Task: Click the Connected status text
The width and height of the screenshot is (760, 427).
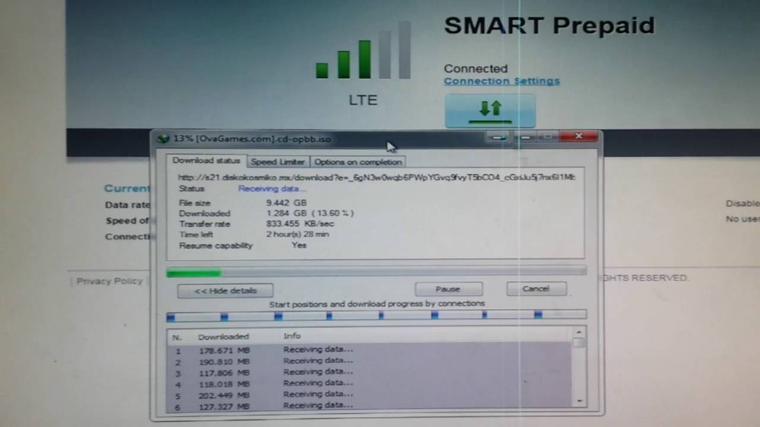Action: 476,69
